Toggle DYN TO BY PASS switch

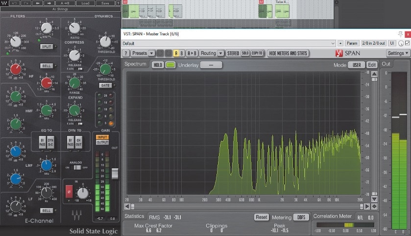point(71,143)
